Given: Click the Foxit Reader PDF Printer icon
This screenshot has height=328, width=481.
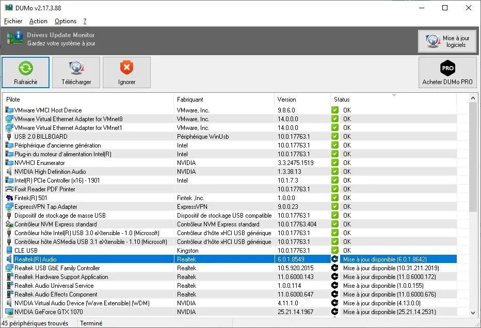Looking at the screenshot, I should point(9,189).
